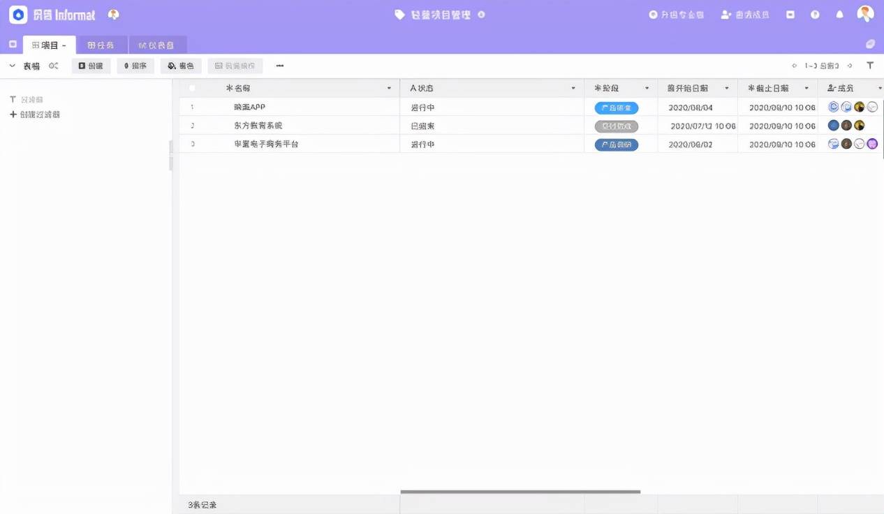
Task: Click the horizontal scrollbar at table bottom
Action: (520, 492)
